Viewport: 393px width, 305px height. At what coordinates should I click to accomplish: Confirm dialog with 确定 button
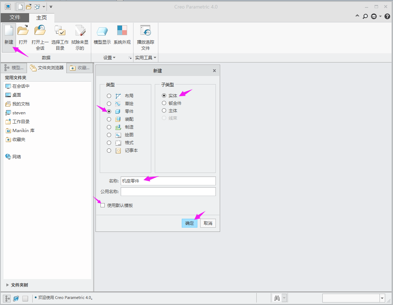(x=190, y=223)
